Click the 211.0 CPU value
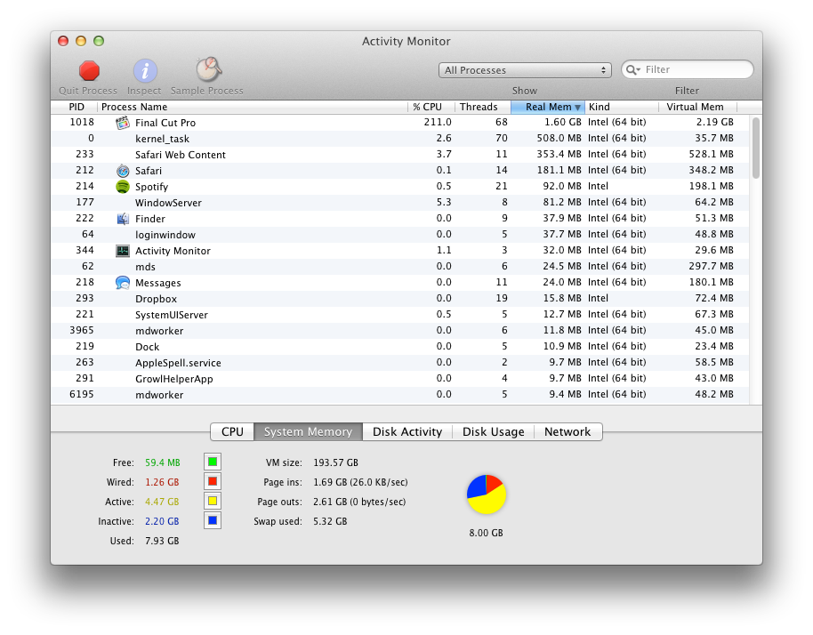 point(438,123)
